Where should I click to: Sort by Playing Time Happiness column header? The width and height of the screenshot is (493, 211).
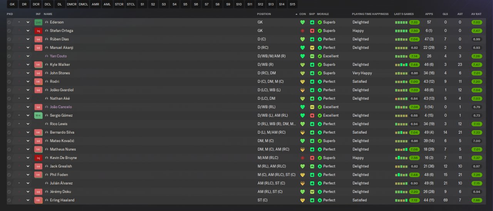(x=370, y=14)
